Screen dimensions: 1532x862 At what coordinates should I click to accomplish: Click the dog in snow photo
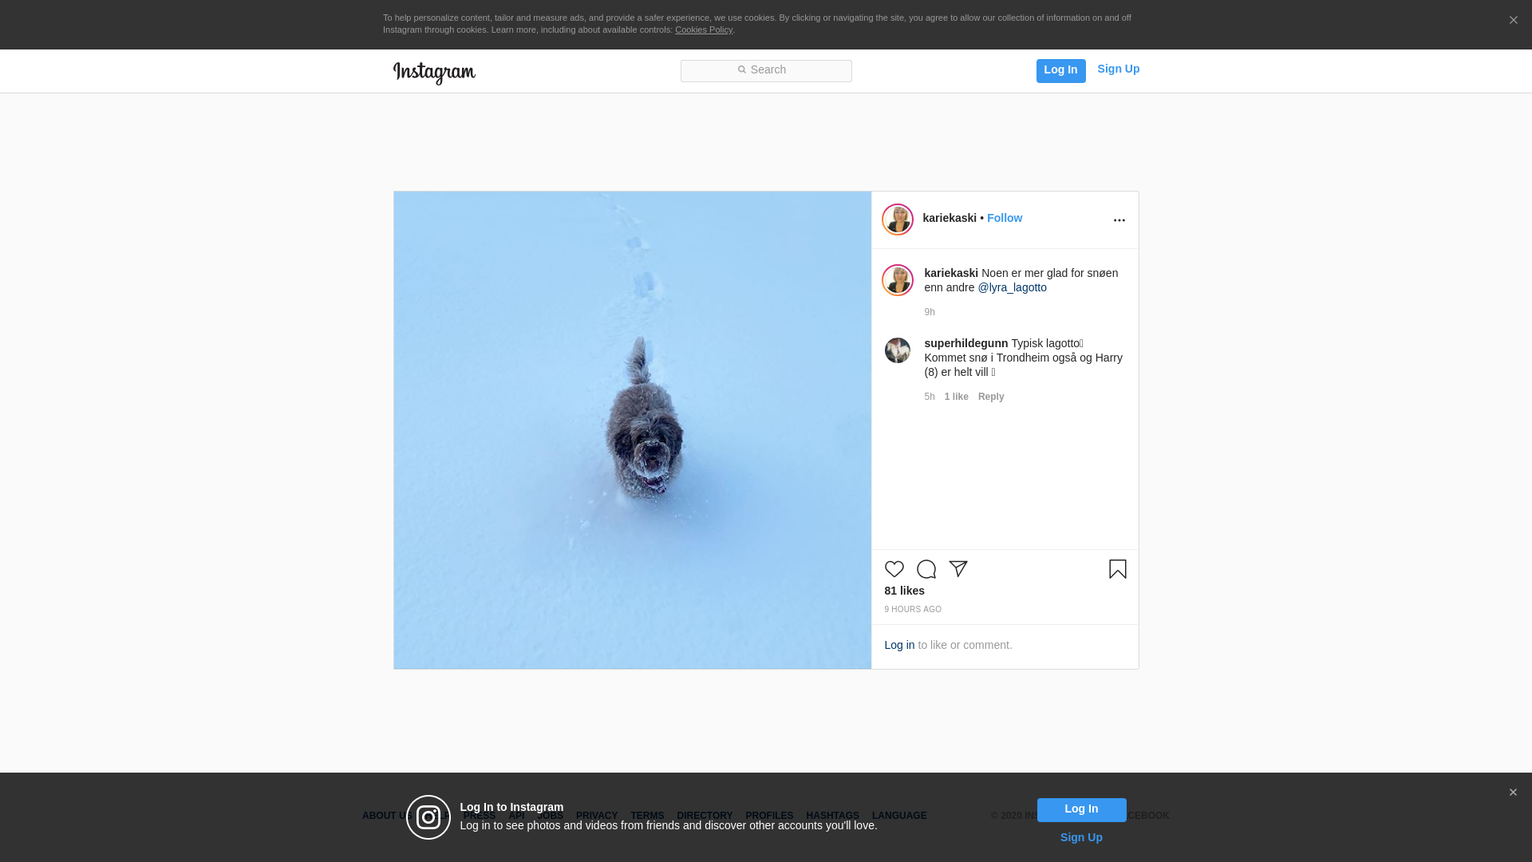pyautogui.click(x=632, y=429)
